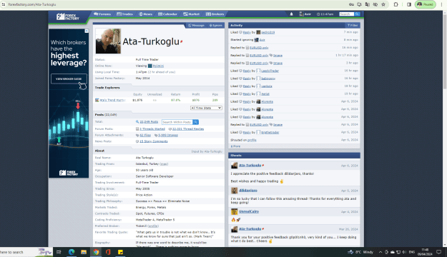This screenshot has width=447, height=257.
Task: Click Ata-Turkoglu profile photo
Action: click(x=108, y=41)
